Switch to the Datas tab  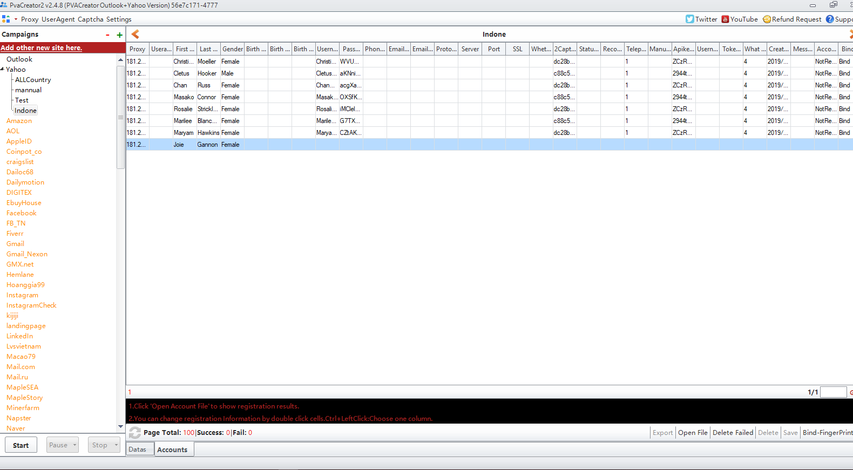point(138,449)
